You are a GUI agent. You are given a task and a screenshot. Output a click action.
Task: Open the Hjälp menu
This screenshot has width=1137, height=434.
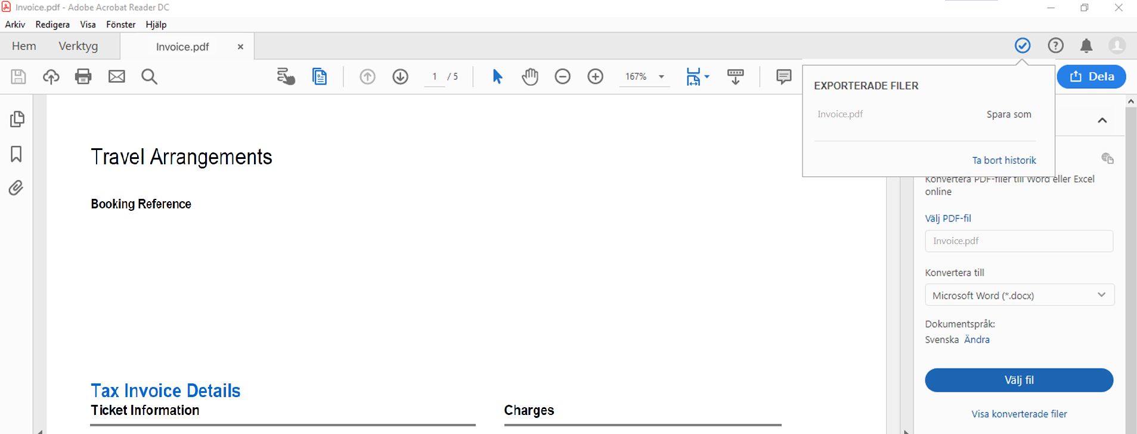156,24
